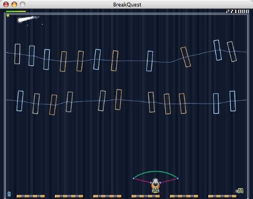Click the last bottom shield segment on the right
The width and height of the screenshot is (253, 199).
(x=222, y=196)
